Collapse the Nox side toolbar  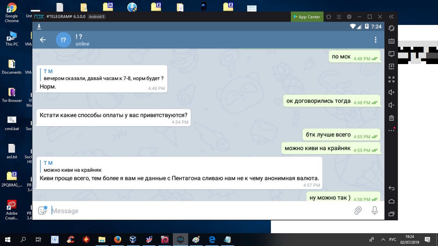click(391, 17)
